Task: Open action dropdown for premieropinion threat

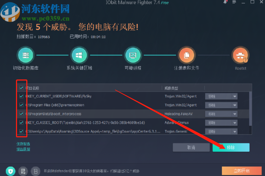Action: [234, 105]
